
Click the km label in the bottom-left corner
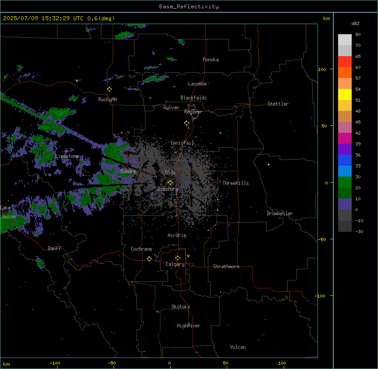6,364
